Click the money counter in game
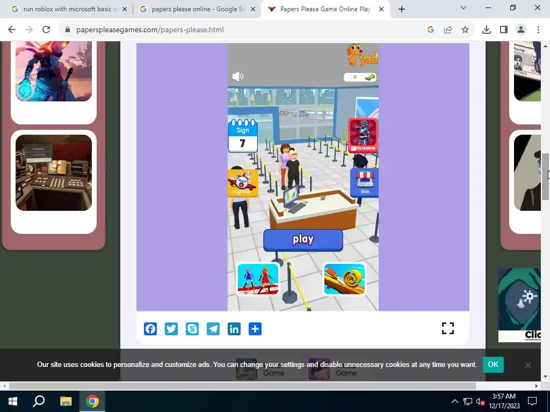The height and width of the screenshot is (412, 550). (x=359, y=77)
